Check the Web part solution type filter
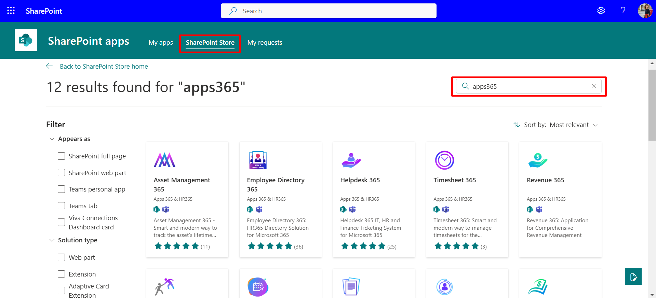 61,257
